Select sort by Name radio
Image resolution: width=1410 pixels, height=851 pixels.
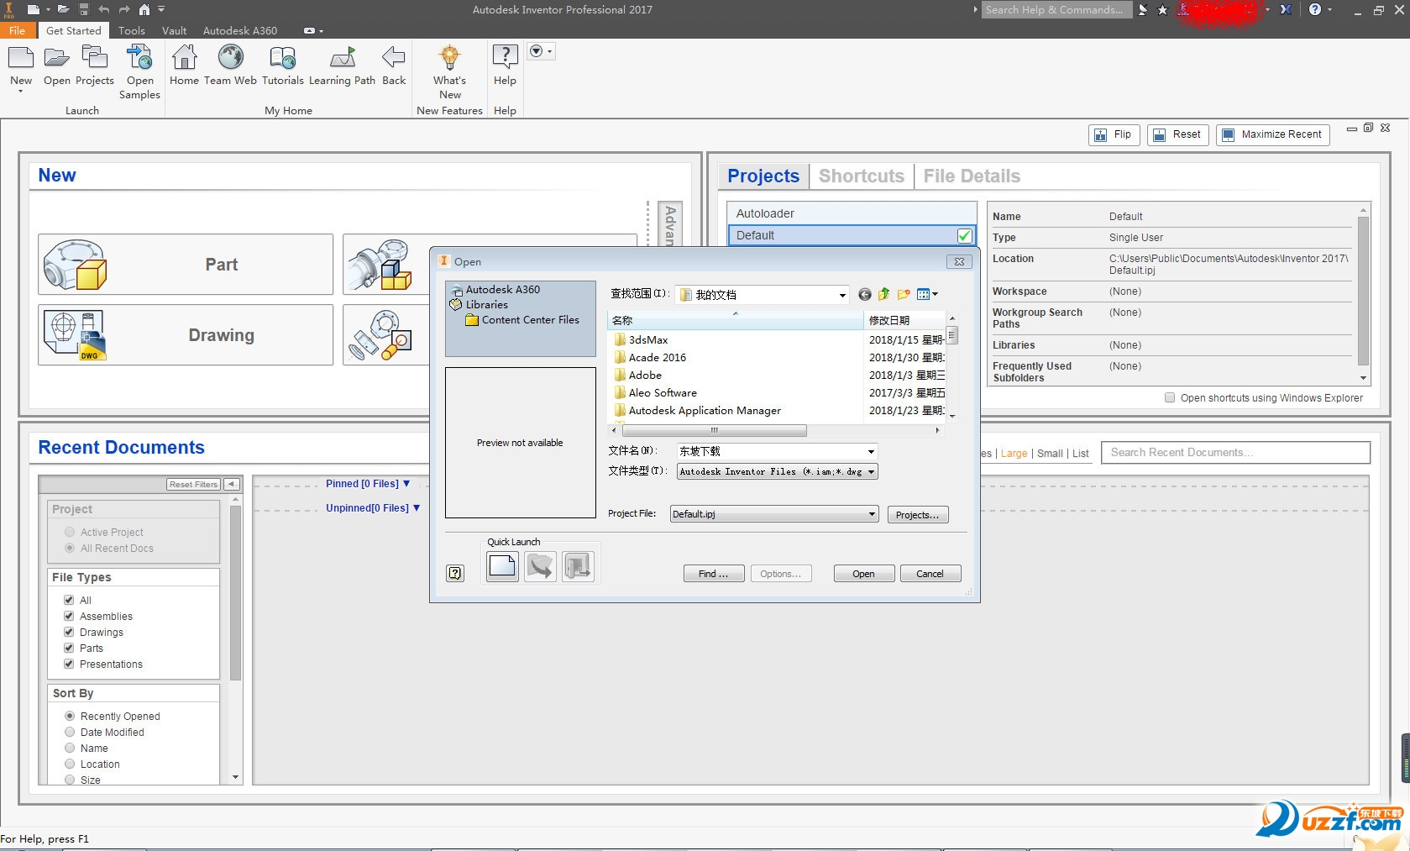point(70,748)
